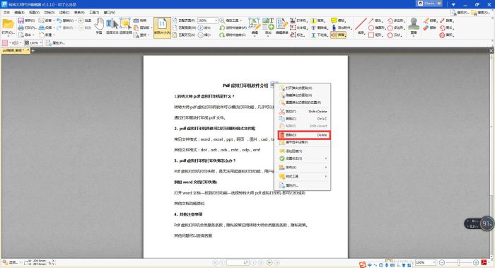Choose Open Pop-up Note in context menu
This screenshot has height=268, width=495.
(303, 88)
